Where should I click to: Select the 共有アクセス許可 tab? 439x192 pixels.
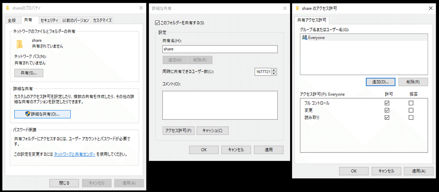312,20
